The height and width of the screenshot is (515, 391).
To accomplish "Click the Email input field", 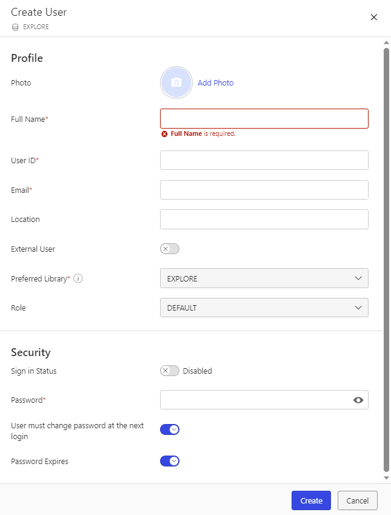I will [264, 189].
